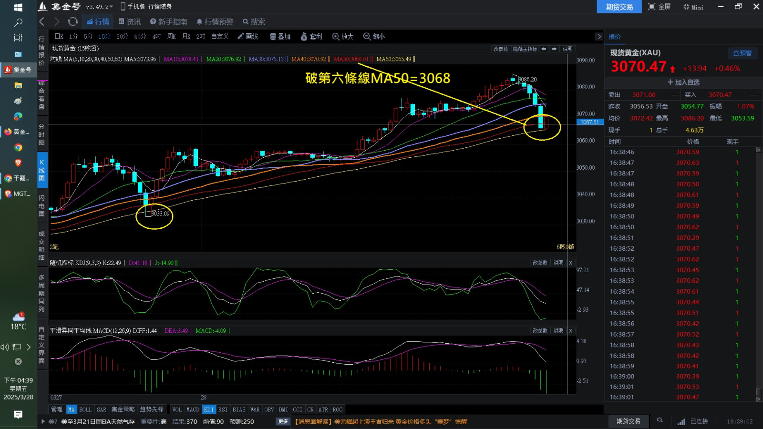Open the 叠加 overlay tool
Screen dimensions: 763x429
pos(280,36)
